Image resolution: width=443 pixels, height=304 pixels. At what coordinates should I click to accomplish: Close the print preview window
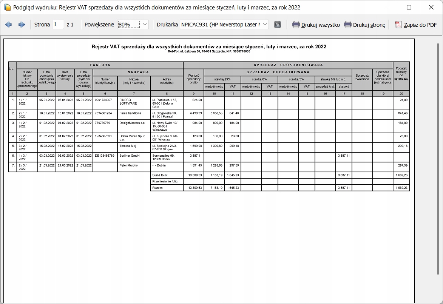(x=431, y=7)
